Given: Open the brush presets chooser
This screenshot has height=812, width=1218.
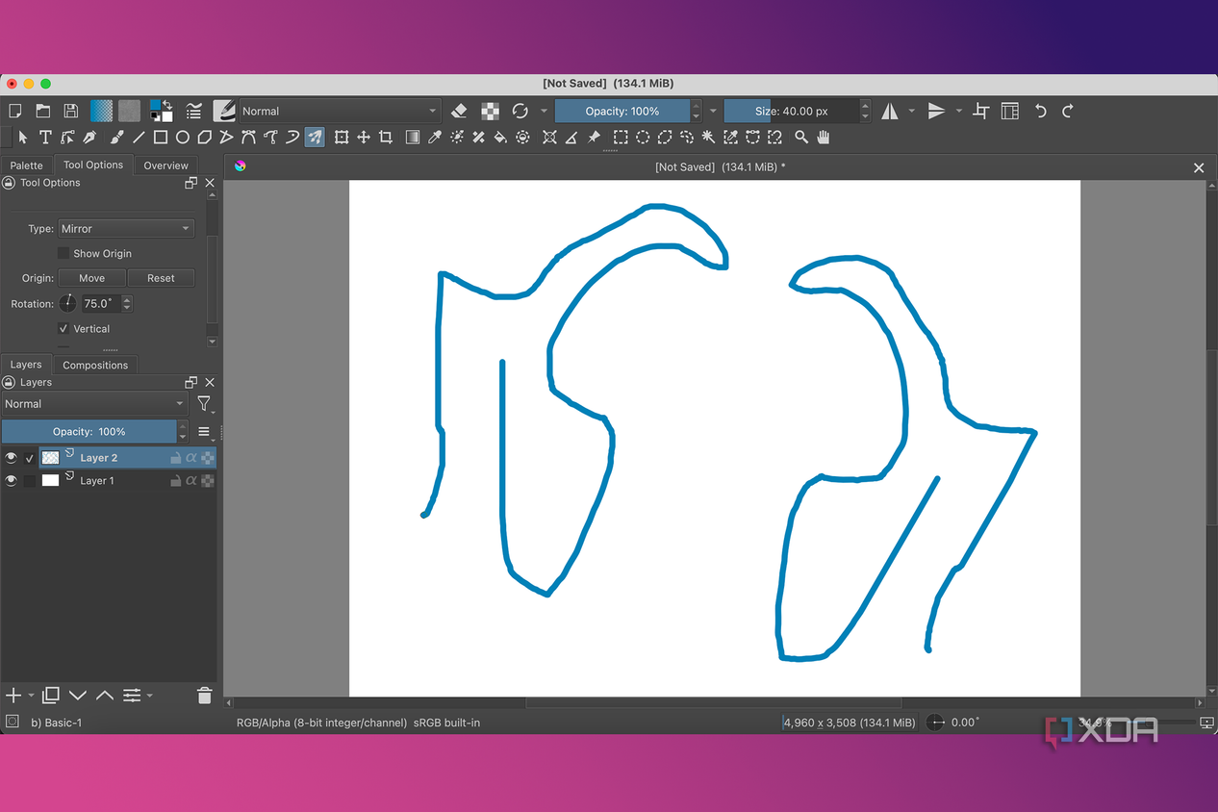Looking at the screenshot, I should tap(223, 112).
